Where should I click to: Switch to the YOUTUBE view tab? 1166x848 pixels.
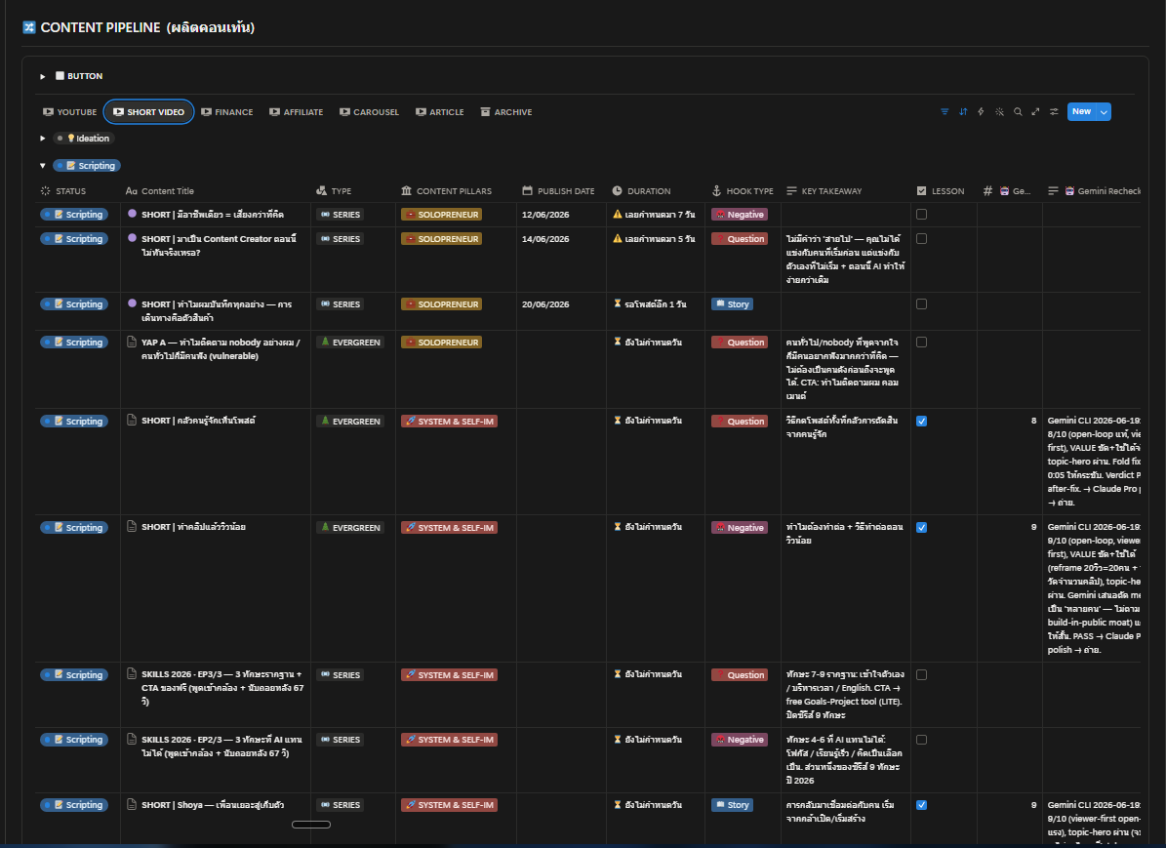[x=70, y=112]
